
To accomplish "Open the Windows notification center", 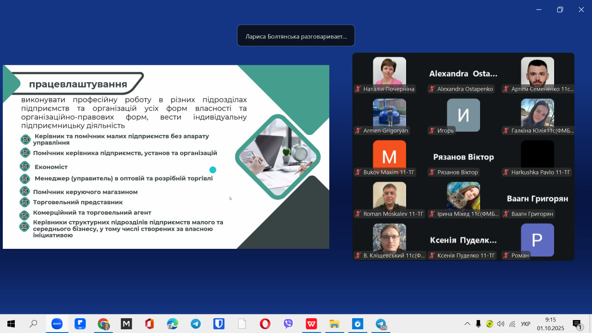I will tap(577, 324).
